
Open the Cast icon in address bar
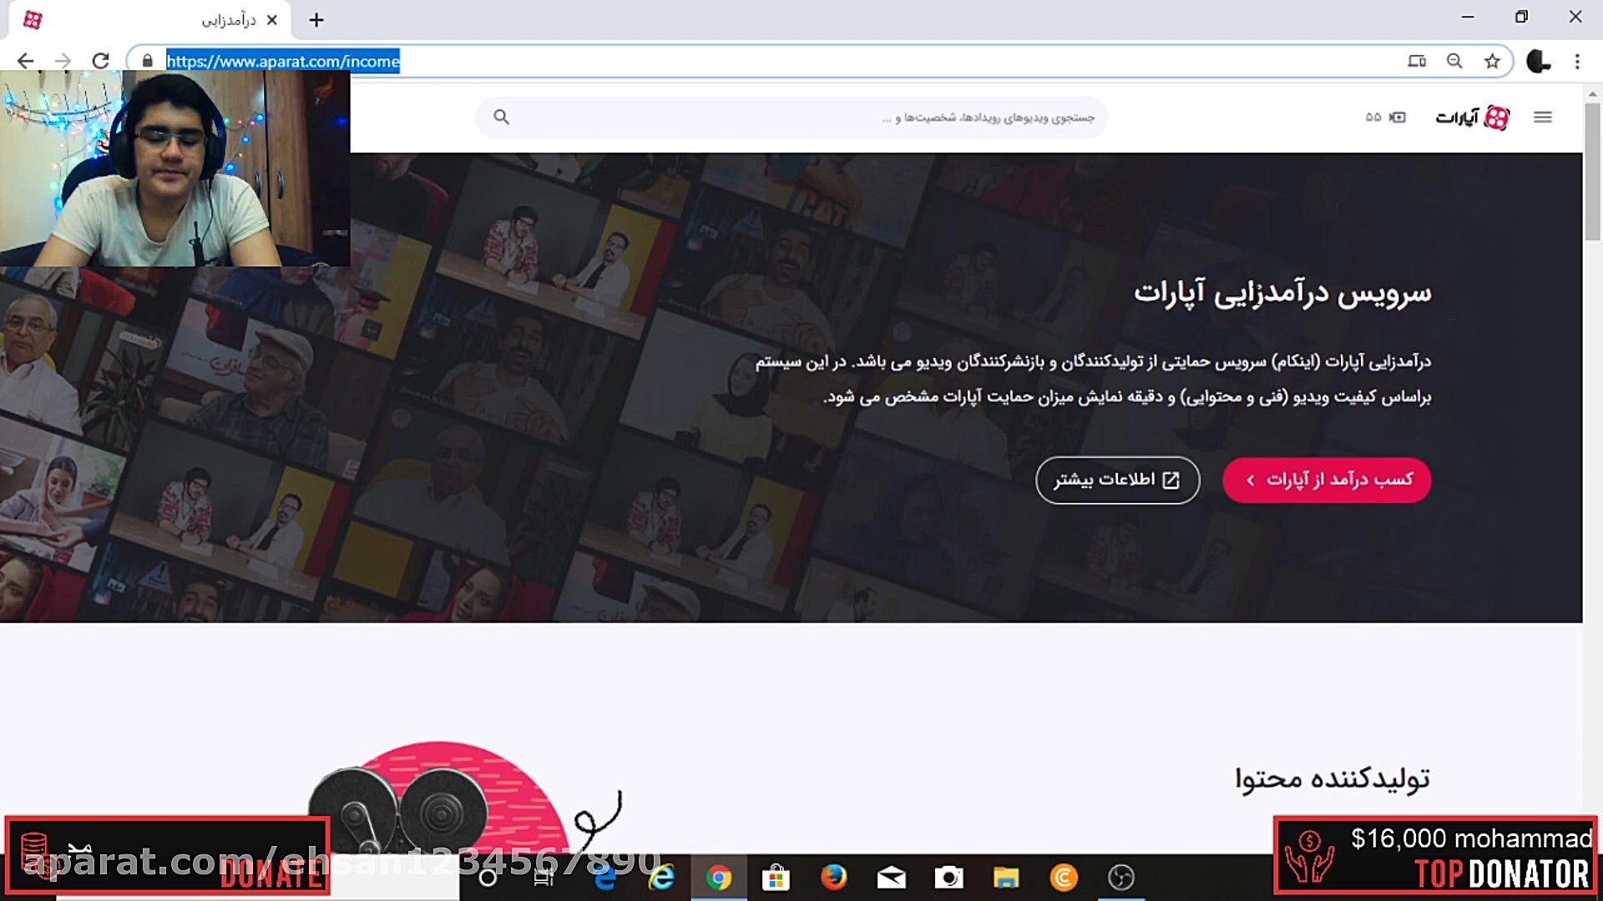(x=1416, y=61)
